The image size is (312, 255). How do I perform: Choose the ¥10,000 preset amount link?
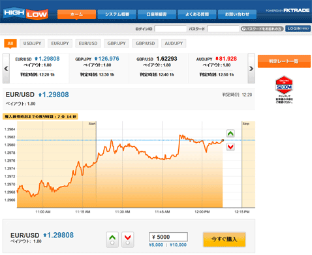(x=178, y=245)
